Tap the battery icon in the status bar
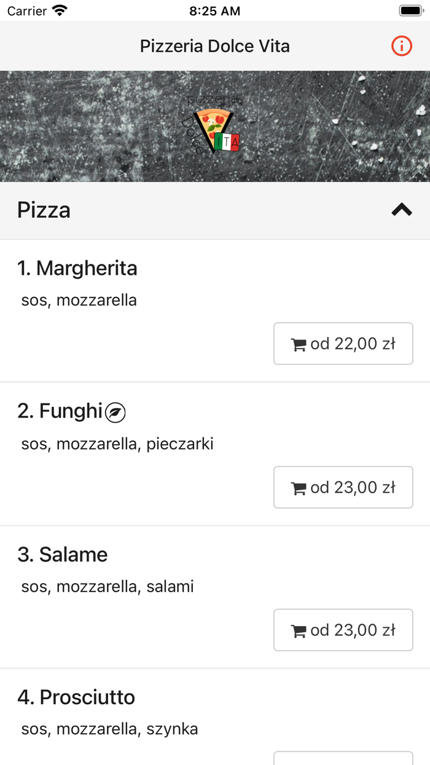This screenshot has width=430, height=765. (x=409, y=10)
